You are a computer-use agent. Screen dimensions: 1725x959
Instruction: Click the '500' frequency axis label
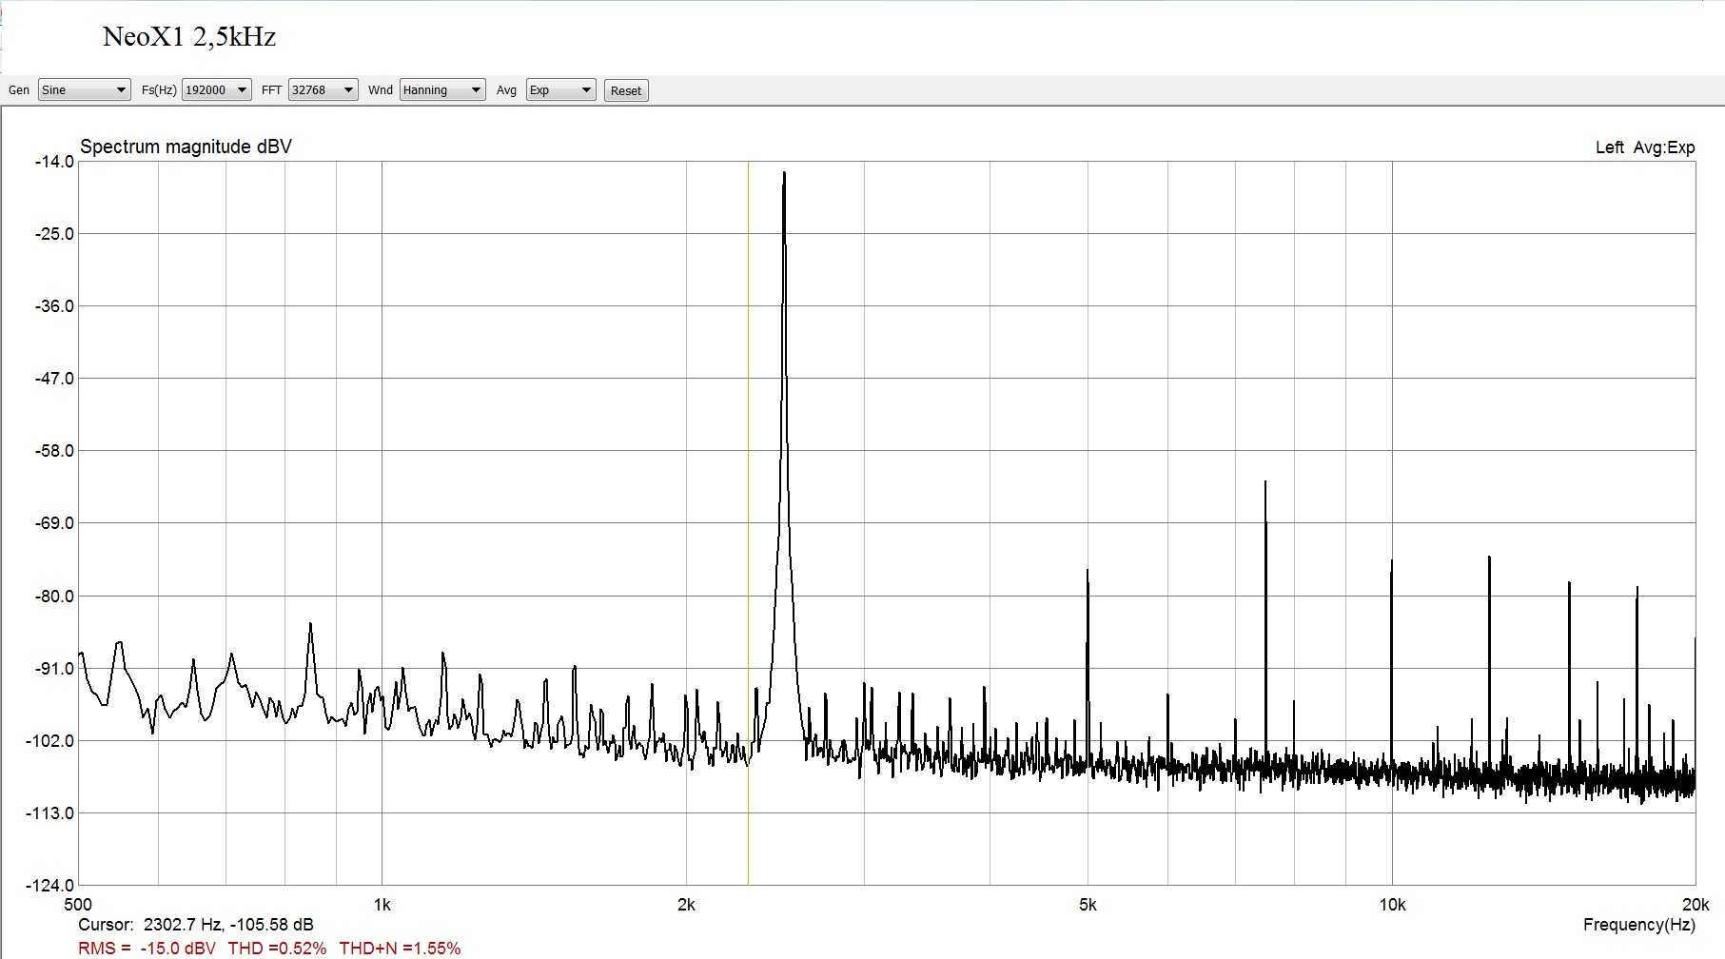77,905
